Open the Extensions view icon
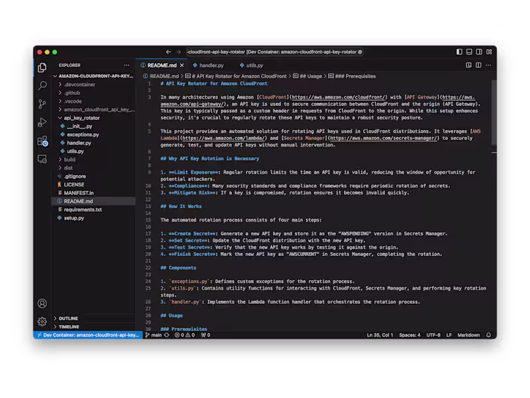Image resolution: width=530 pixels, height=398 pixels. [42, 141]
